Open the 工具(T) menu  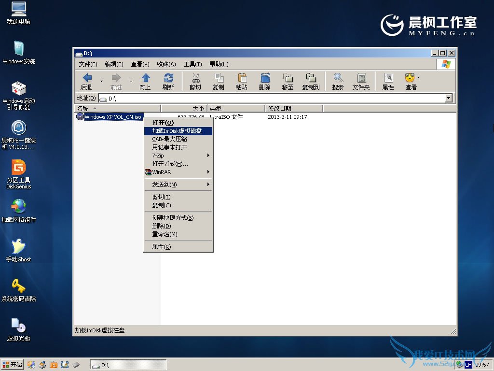pyautogui.click(x=192, y=64)
